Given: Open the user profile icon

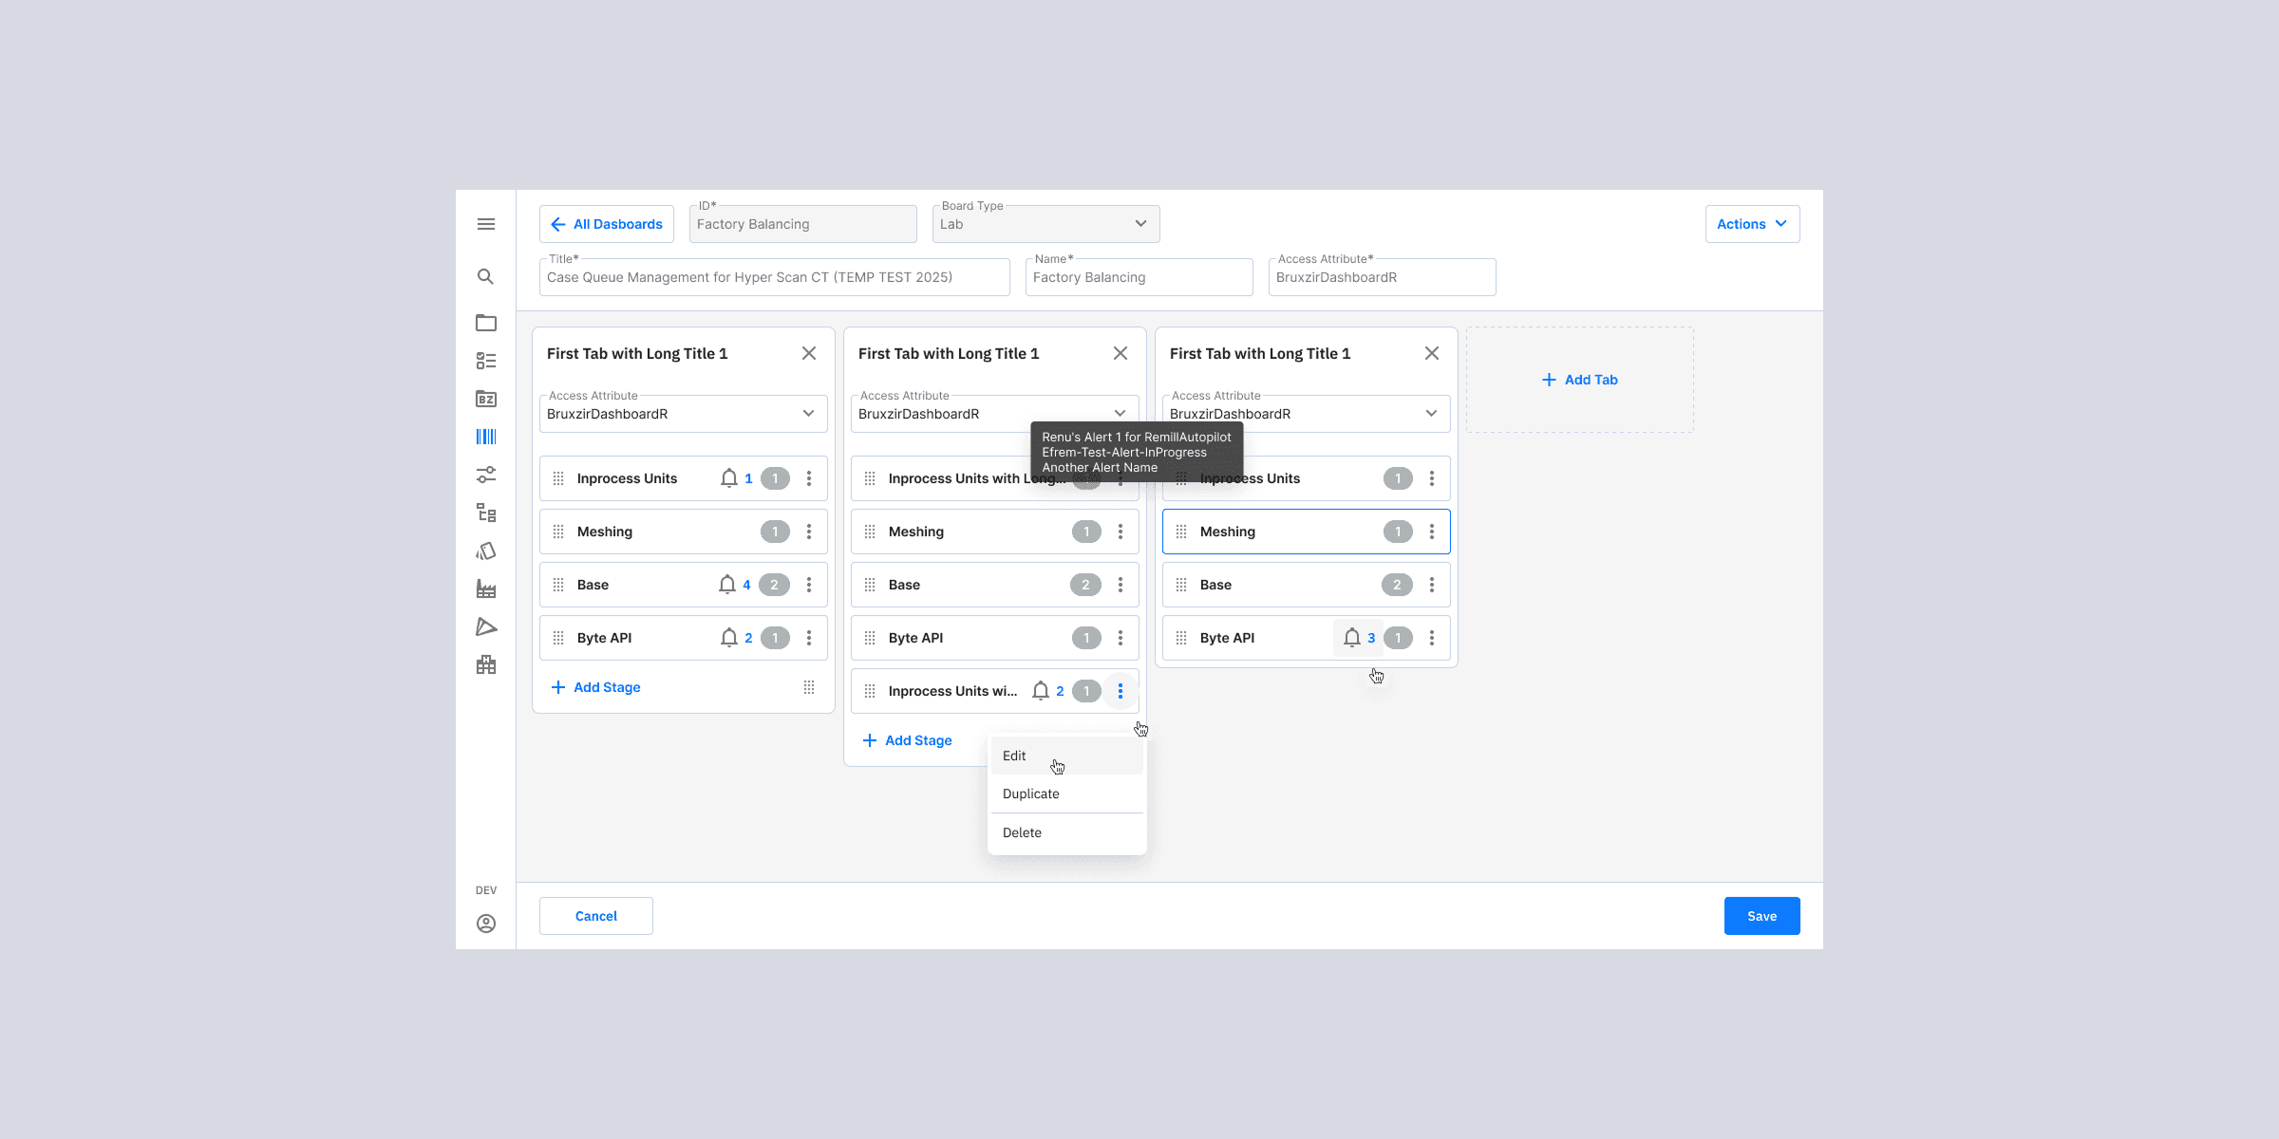Looking at the screenshot, I should (x=485, y=924).
